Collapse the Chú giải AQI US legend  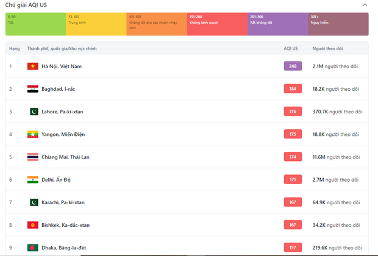365,5
